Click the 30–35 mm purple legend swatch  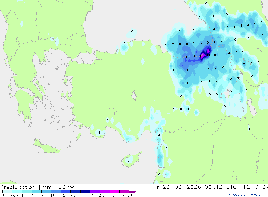95,192
